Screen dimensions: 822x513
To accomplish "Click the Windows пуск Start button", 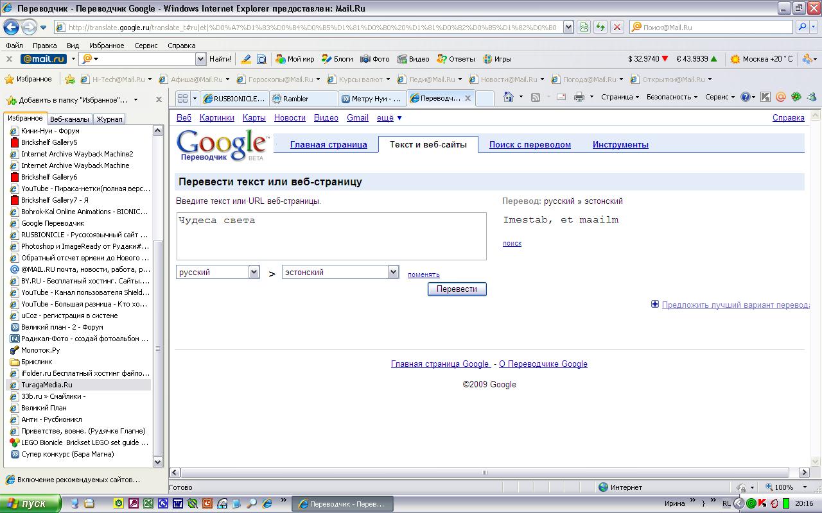I will [x=31, y=503].
